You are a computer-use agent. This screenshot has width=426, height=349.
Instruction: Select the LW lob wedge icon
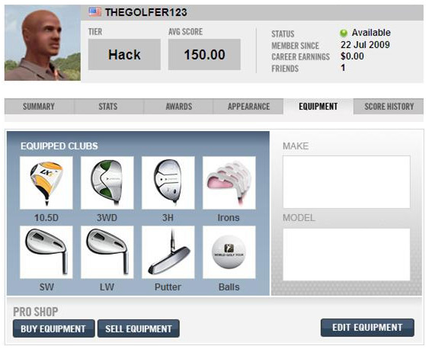pos(107,252)
